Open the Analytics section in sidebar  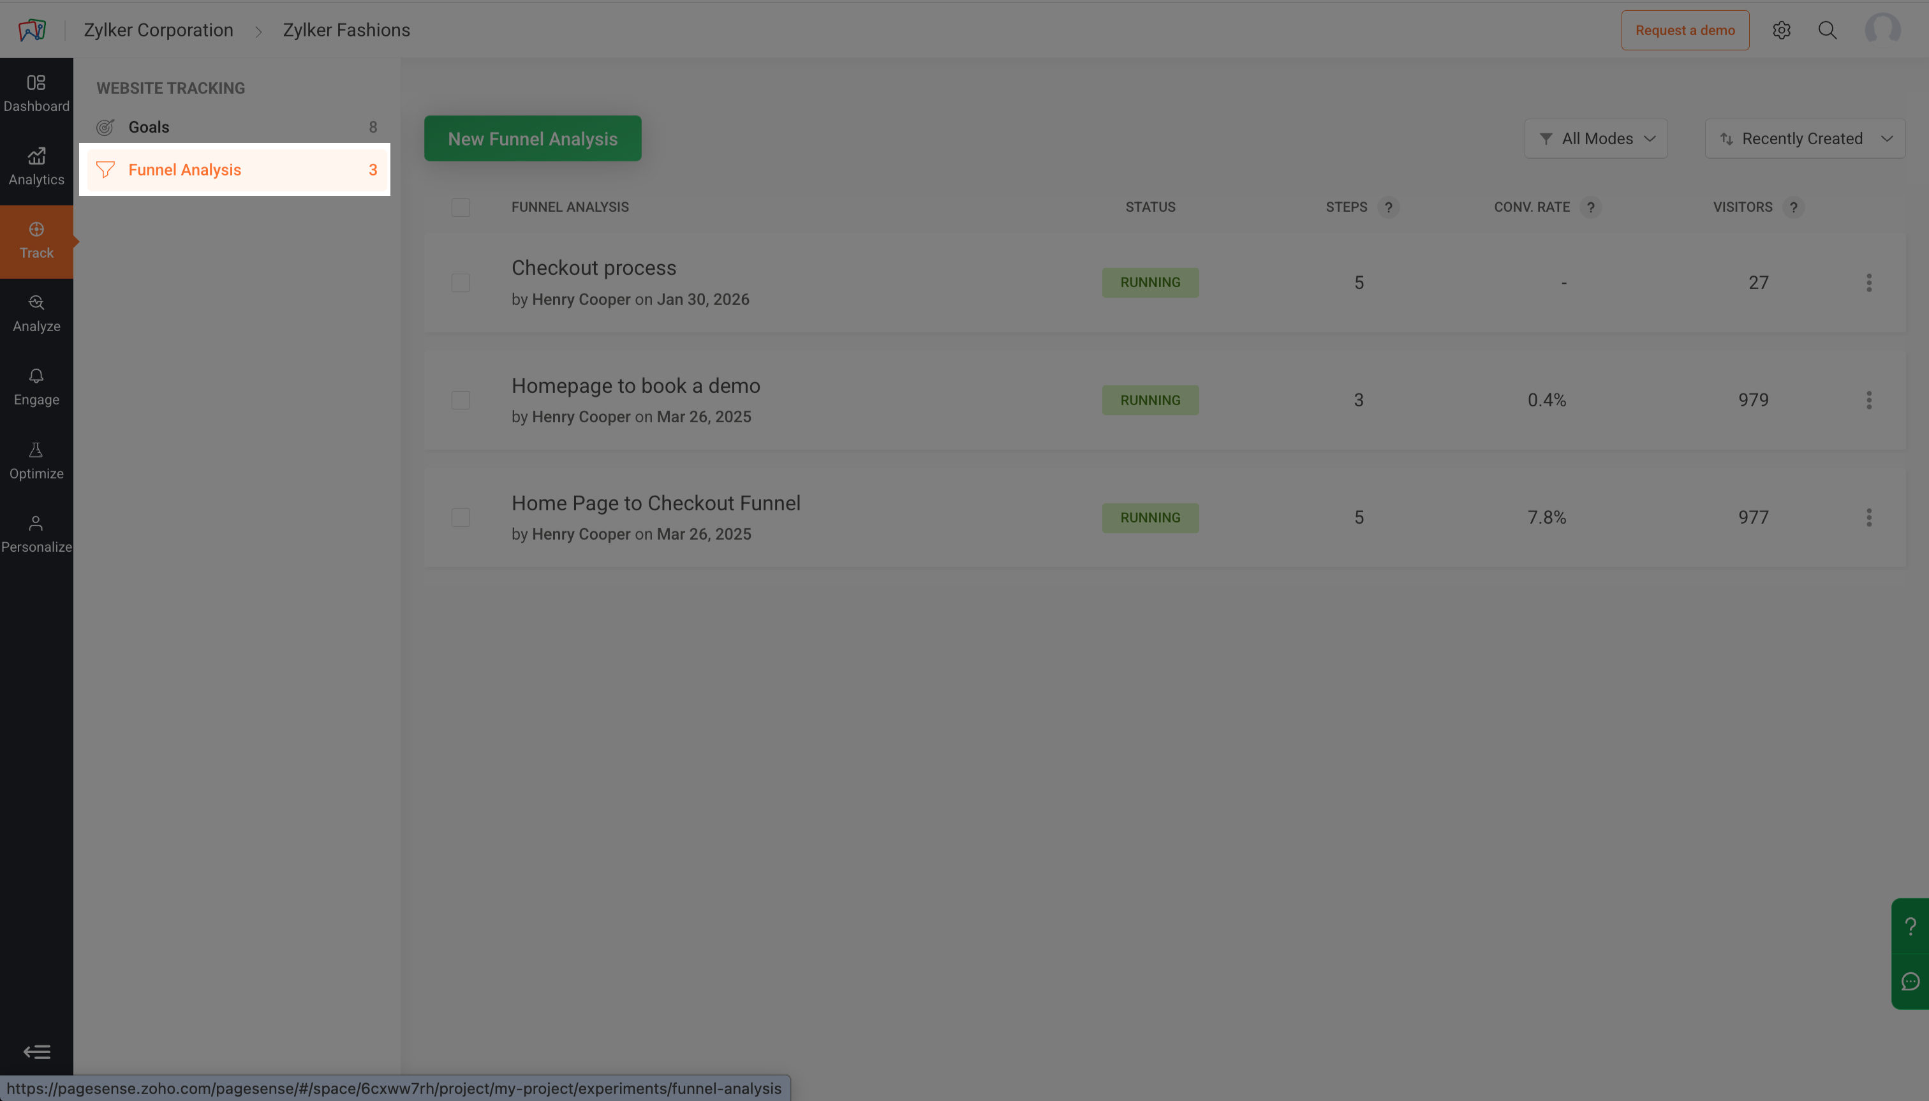(36, 166)
